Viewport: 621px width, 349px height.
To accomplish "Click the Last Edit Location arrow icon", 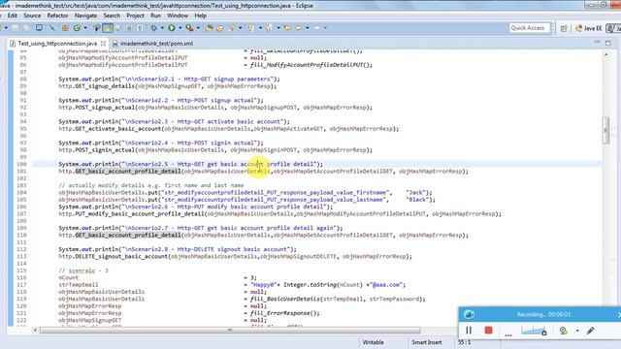I will [x=288, y=28].
